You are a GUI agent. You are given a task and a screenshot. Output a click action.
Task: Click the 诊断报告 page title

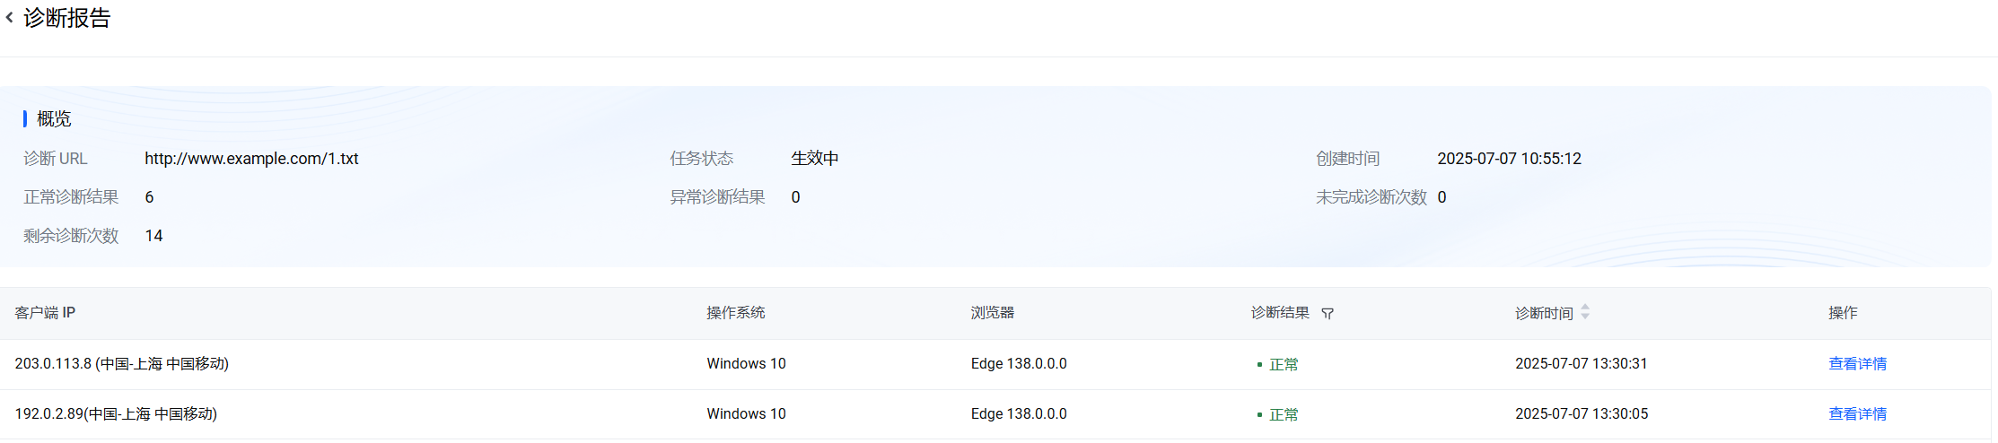[67, 18]
